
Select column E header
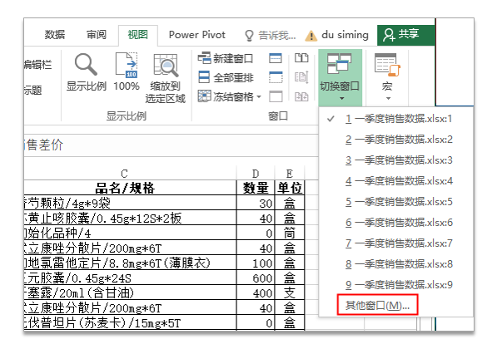290,174
